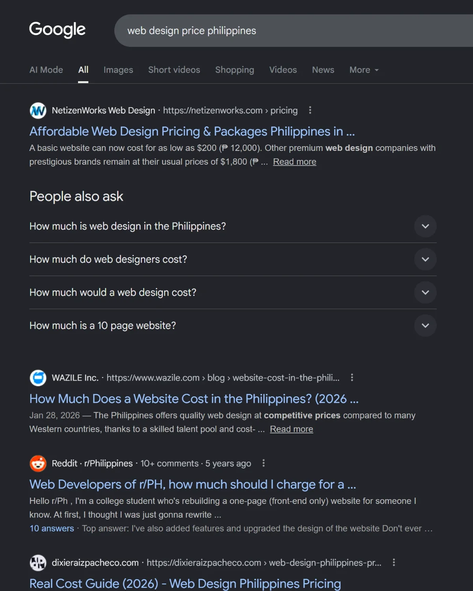Click the wazile.com blog URL breadcrumb
The height and width of the screenshot is (591, 473).
pyautogui.click(x=223, y=377)
